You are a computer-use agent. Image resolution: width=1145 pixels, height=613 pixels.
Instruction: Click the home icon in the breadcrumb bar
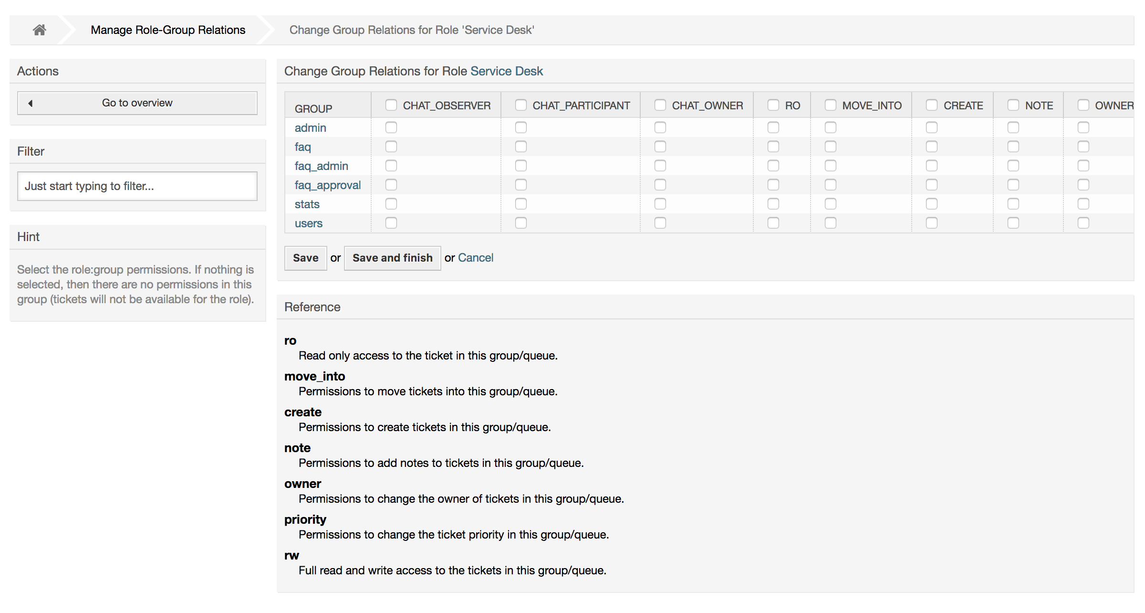(x=39, y=30)
